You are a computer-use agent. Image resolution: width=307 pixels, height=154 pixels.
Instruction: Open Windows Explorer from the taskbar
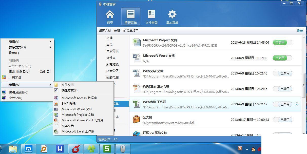coord(13,149)
